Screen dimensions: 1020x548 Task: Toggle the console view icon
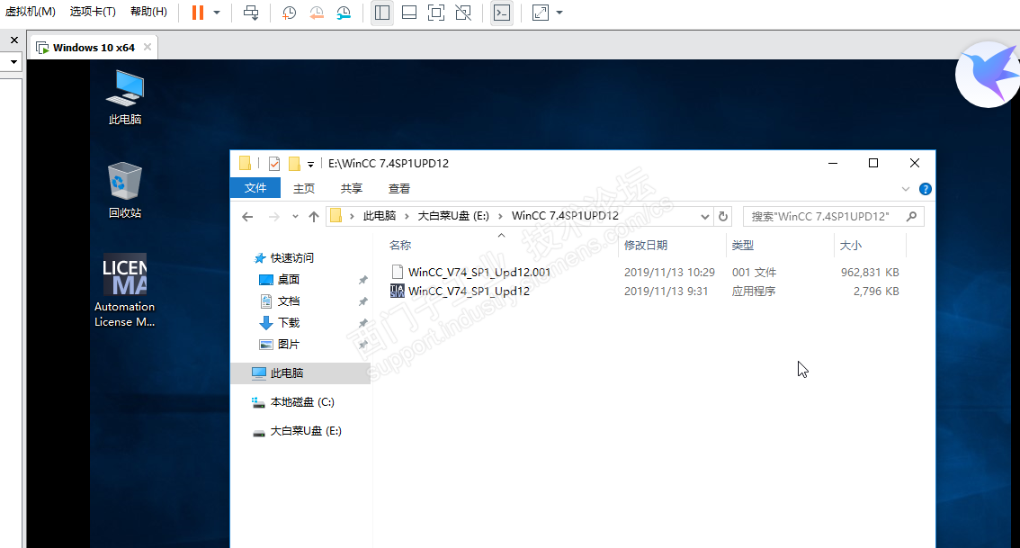coord(502,13)
